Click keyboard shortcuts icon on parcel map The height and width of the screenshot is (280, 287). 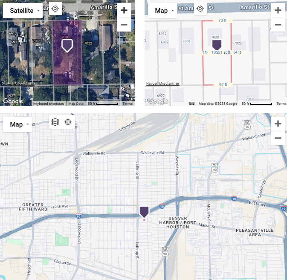(x=192, y=104)
